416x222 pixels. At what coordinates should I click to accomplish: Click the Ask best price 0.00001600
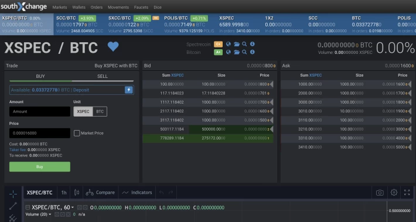[x=399, y=66]
